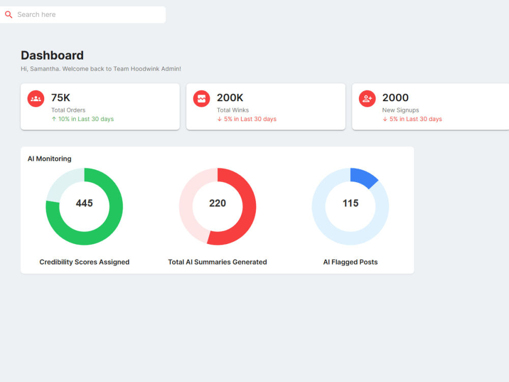This screenshot has height=382, width=509.
Task: Click the 75K figure
Action: coord(61,98)
